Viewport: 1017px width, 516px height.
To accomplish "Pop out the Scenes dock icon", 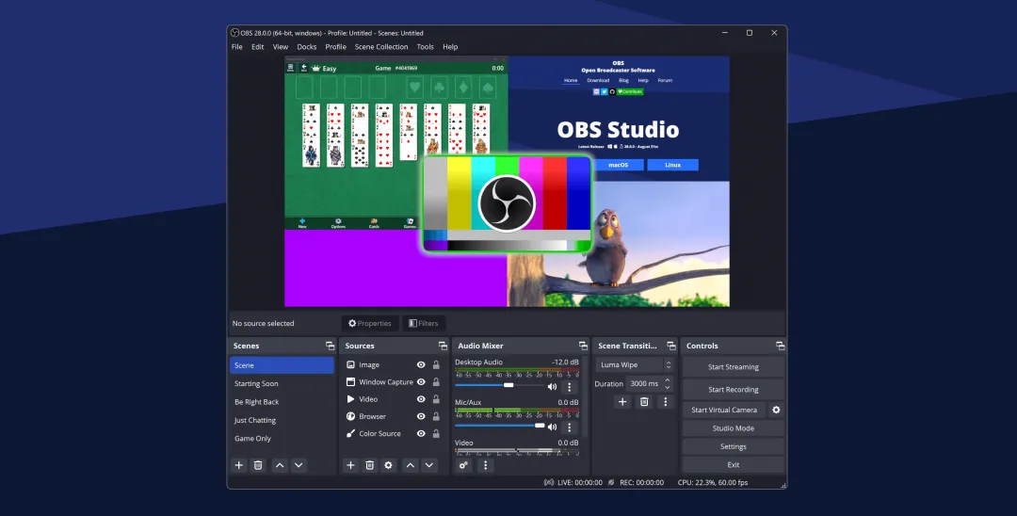I will tap(331, 346).
